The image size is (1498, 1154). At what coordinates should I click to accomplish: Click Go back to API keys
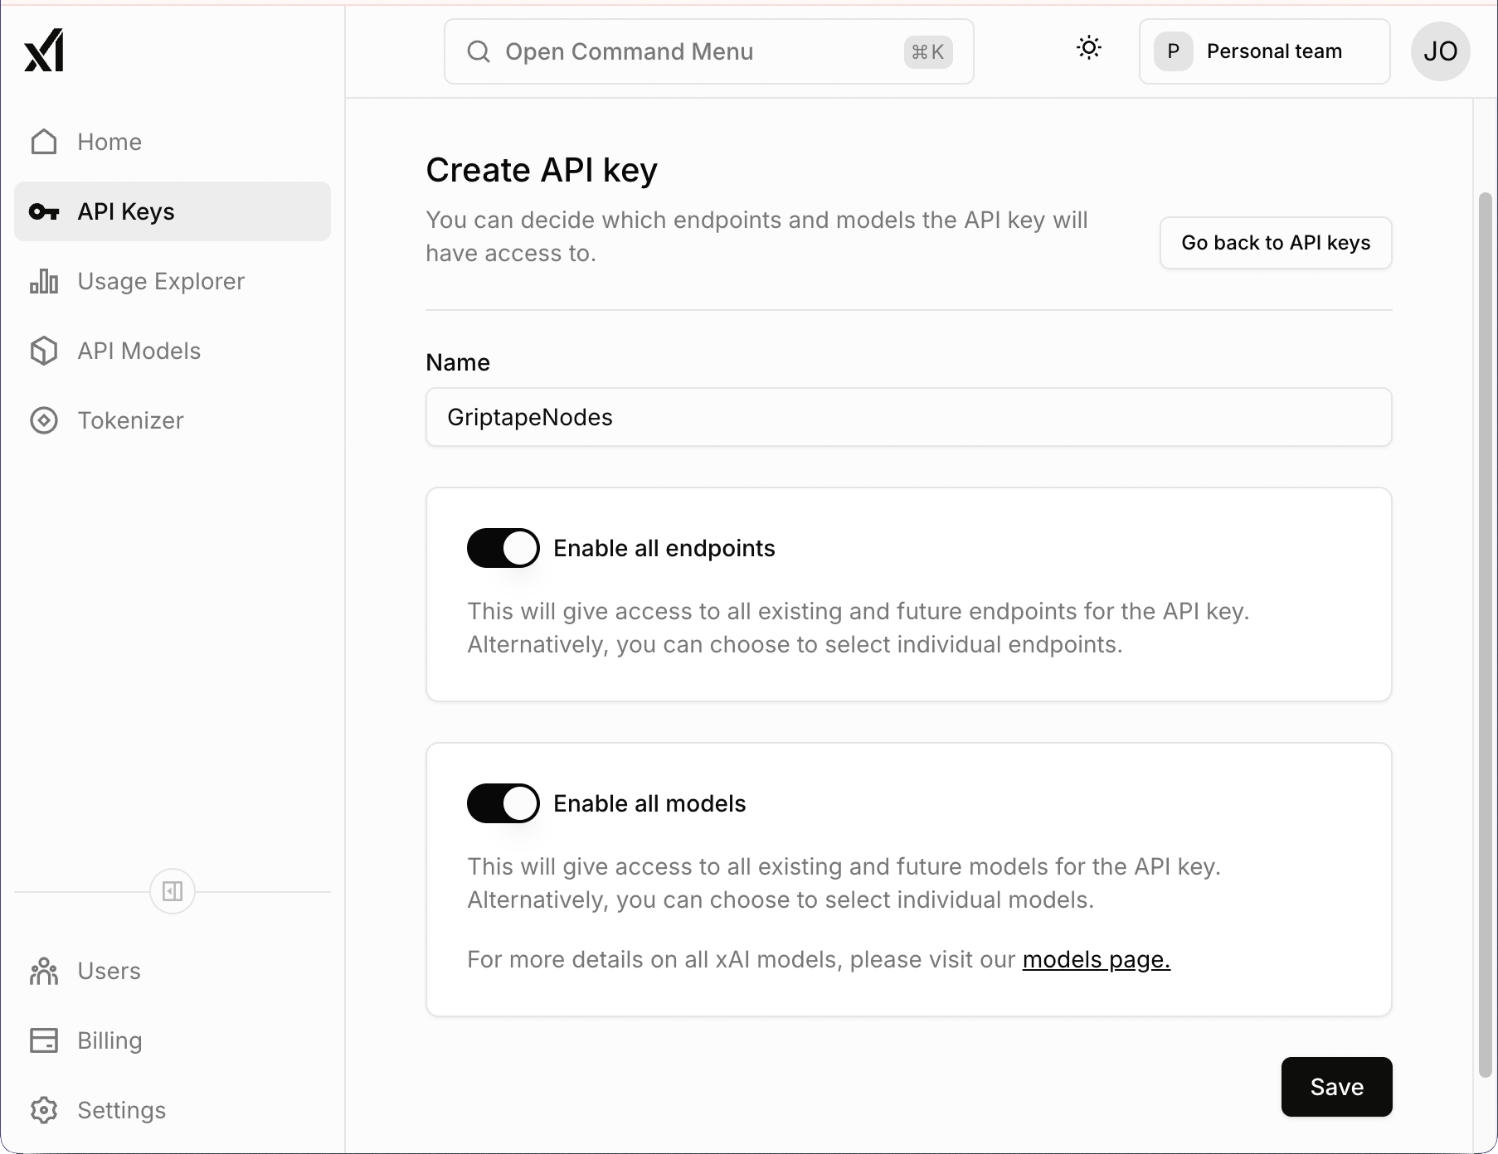(1276, 243)
